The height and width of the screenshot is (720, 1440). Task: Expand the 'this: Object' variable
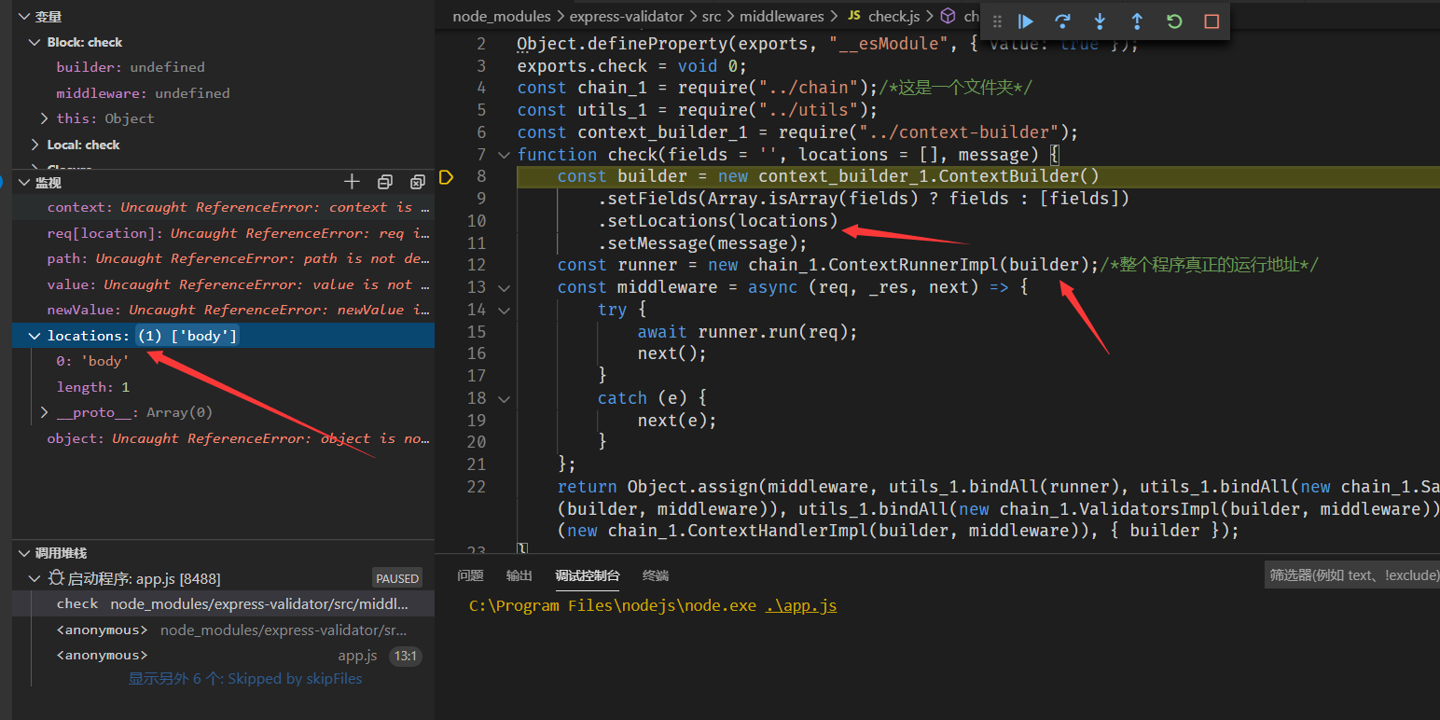pos(44,118)
